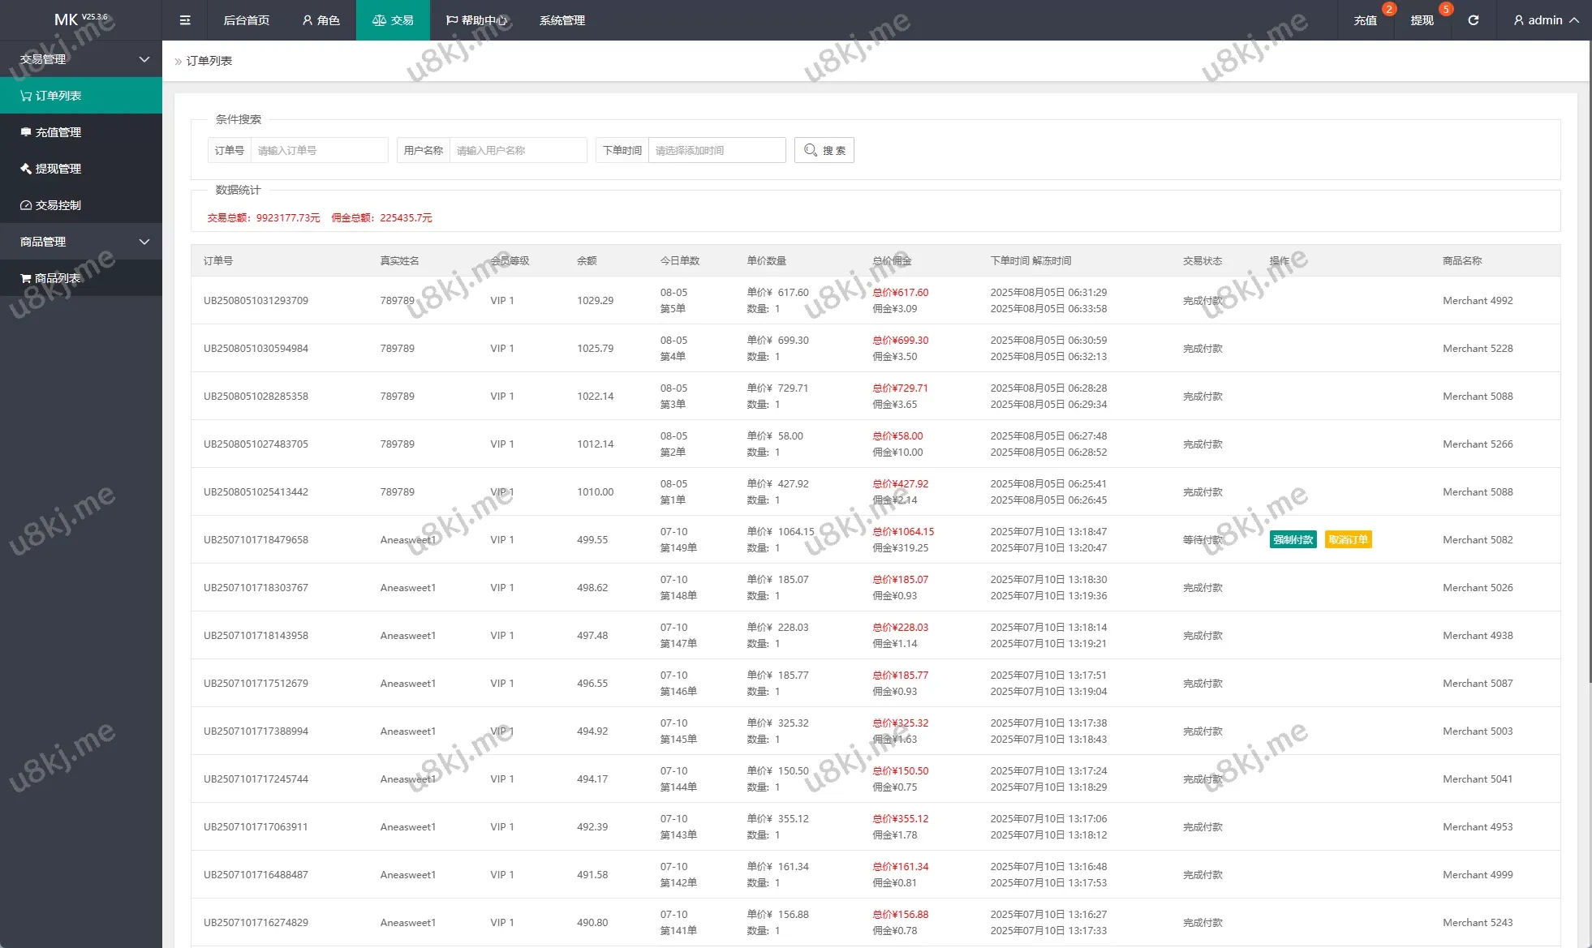
Task: Open 下单时间 date picker field
Action: [716, 150]
